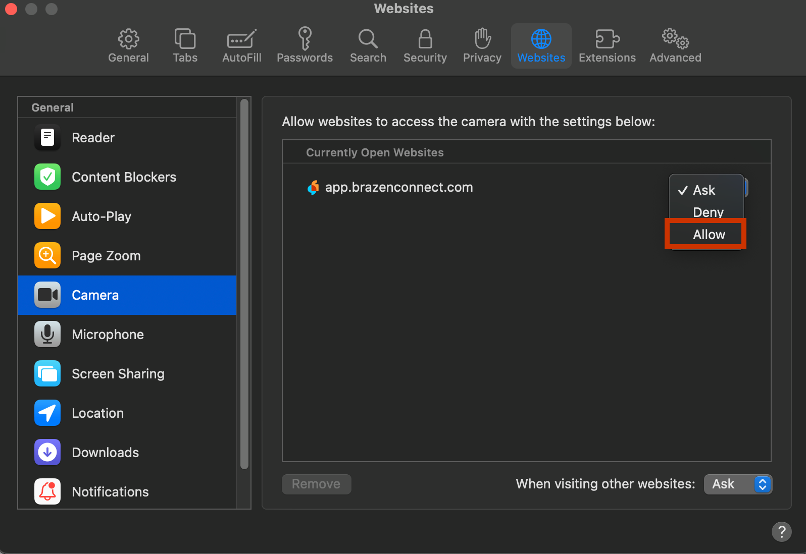Open Notifications settings in the sidebar

pos(127,492)
